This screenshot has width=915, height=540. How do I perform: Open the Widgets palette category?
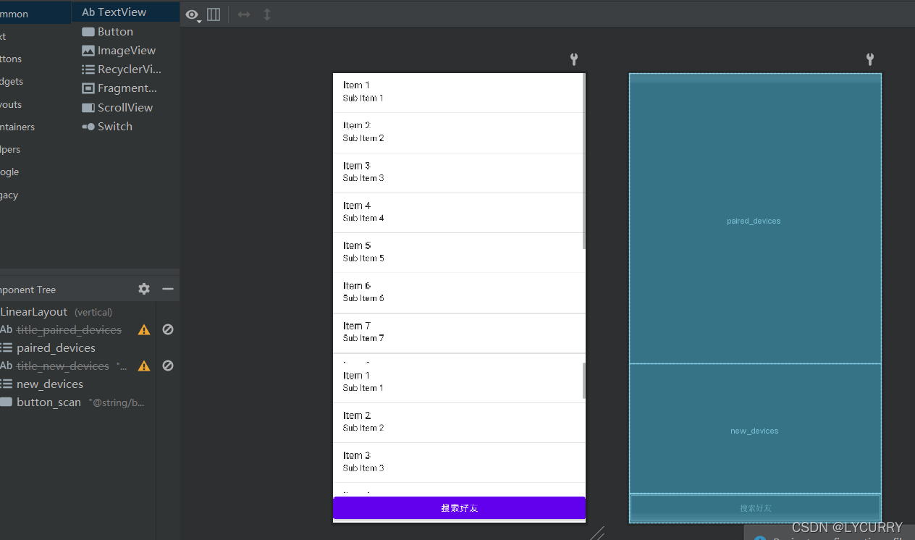coord(35,82)
